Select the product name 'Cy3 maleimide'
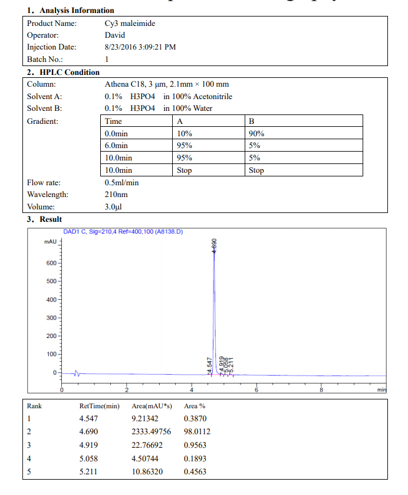Screen dimensions: 408x495 (130, 24)
